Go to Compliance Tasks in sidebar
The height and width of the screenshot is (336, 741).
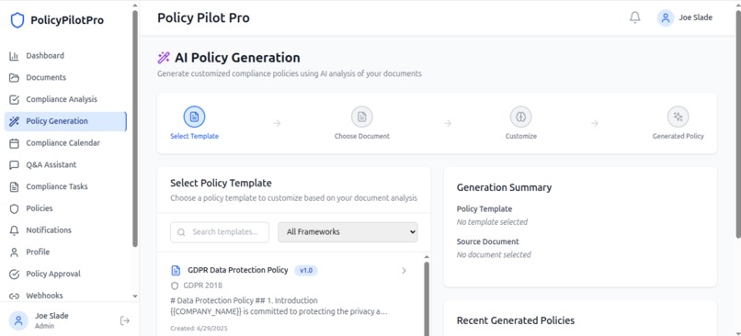(x=65, y=187)
